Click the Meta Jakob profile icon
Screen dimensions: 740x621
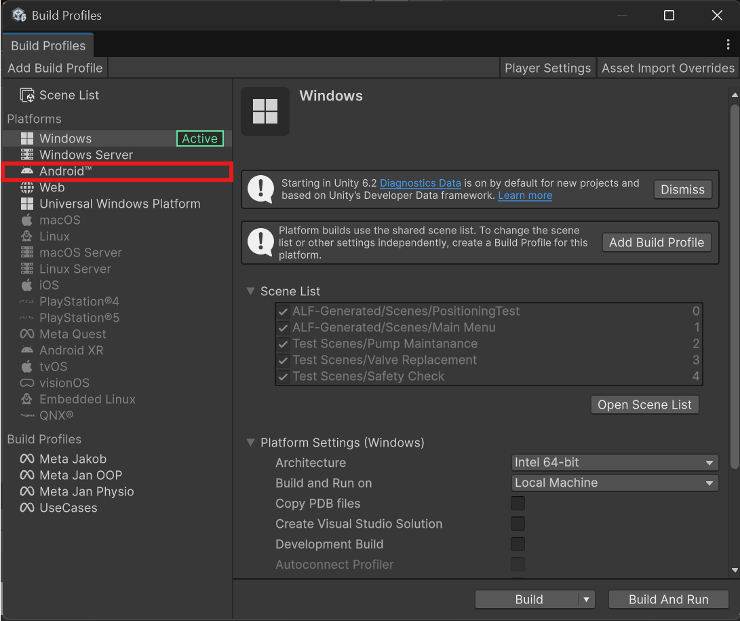coord(27,459)
